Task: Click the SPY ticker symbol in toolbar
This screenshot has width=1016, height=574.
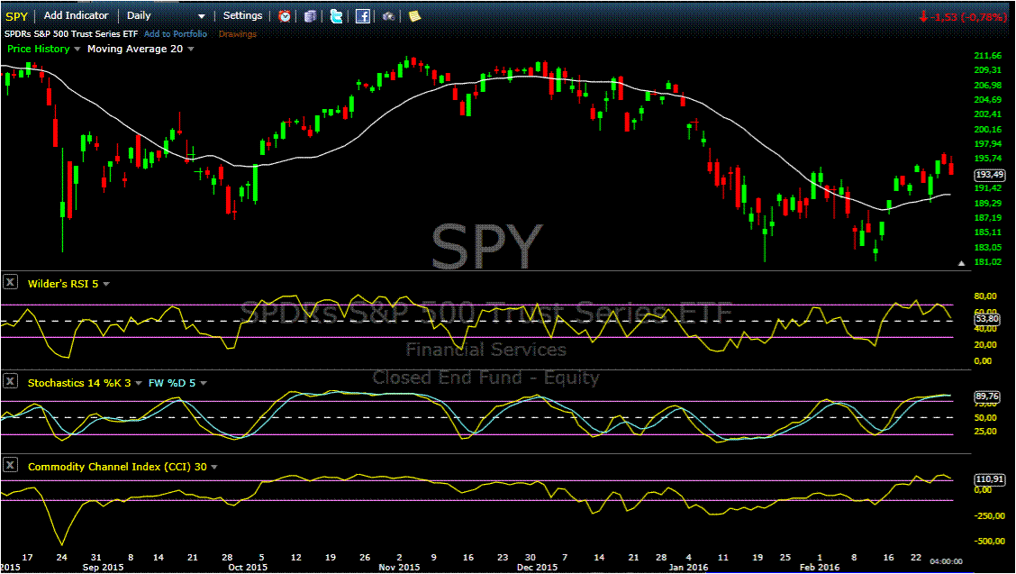Action: coord(16,16)
